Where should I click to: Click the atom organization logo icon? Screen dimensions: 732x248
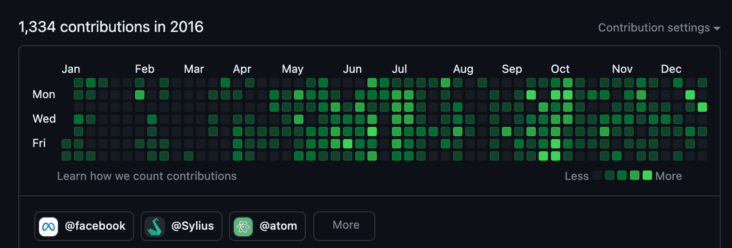[x=243, y=226]
